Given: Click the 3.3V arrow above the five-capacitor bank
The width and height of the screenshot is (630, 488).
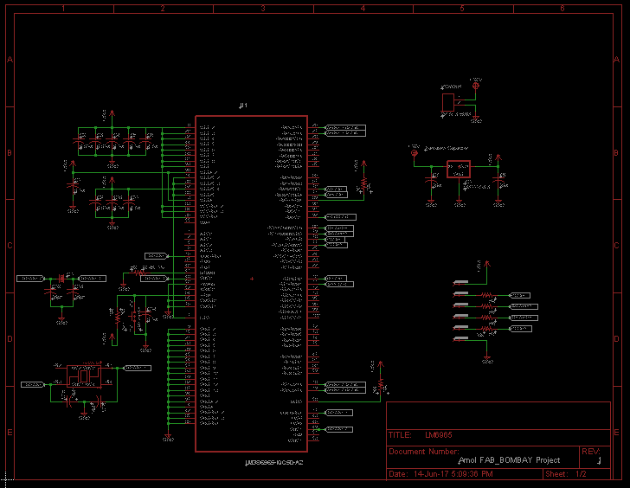Looking at the screenshot, I should [112, 113].
